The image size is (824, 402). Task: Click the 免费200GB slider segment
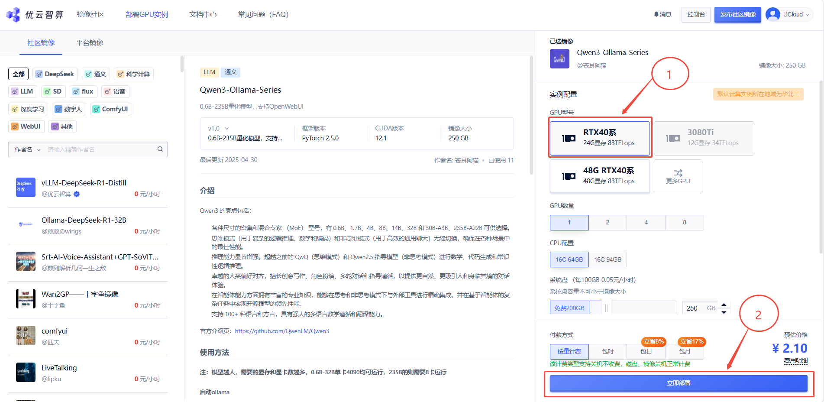coord(569,308)
